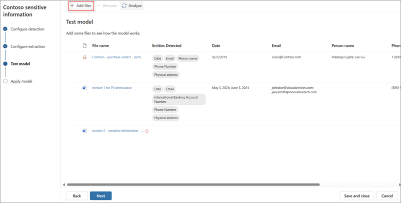Click the Person name column header
Screen dimensions: 401x203
click(342, 46)
